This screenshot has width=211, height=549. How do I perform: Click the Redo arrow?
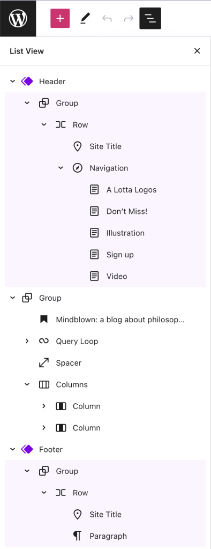pos(129,19)
